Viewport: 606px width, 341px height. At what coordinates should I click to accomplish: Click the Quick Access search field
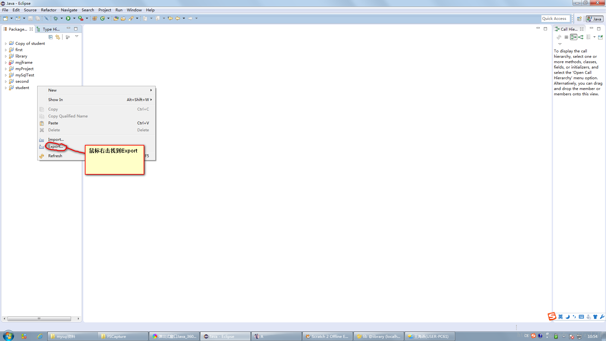(555, 19)
